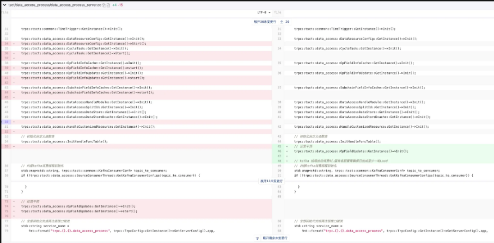
Task: Open the UTF-8 encoding dropdown
Action: pos(264,13)
